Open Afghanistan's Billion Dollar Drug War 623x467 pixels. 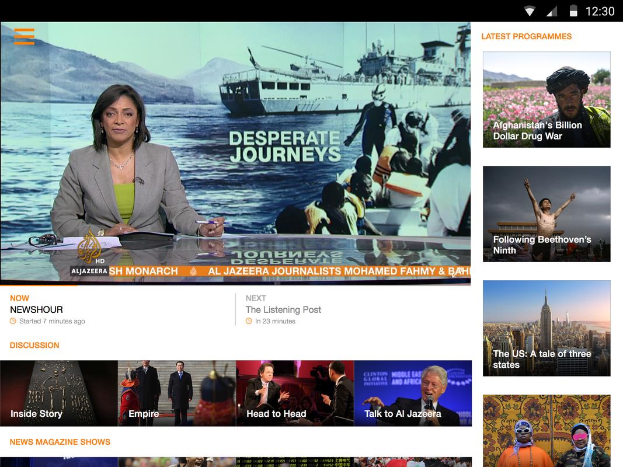547,99
